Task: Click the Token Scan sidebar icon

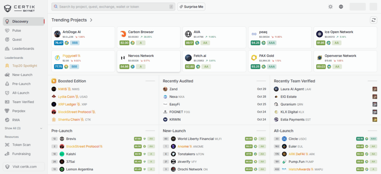Action: [7, 145]
